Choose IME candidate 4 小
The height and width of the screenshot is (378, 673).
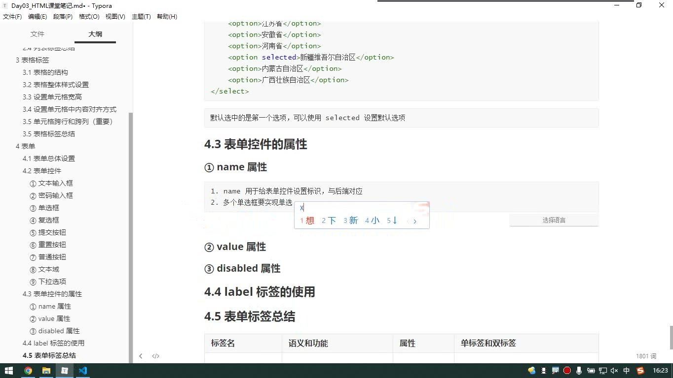(x=372, y=220)
